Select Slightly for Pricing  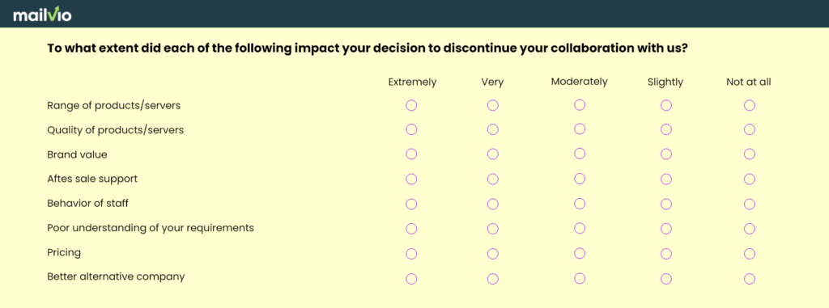click(666, 254)
